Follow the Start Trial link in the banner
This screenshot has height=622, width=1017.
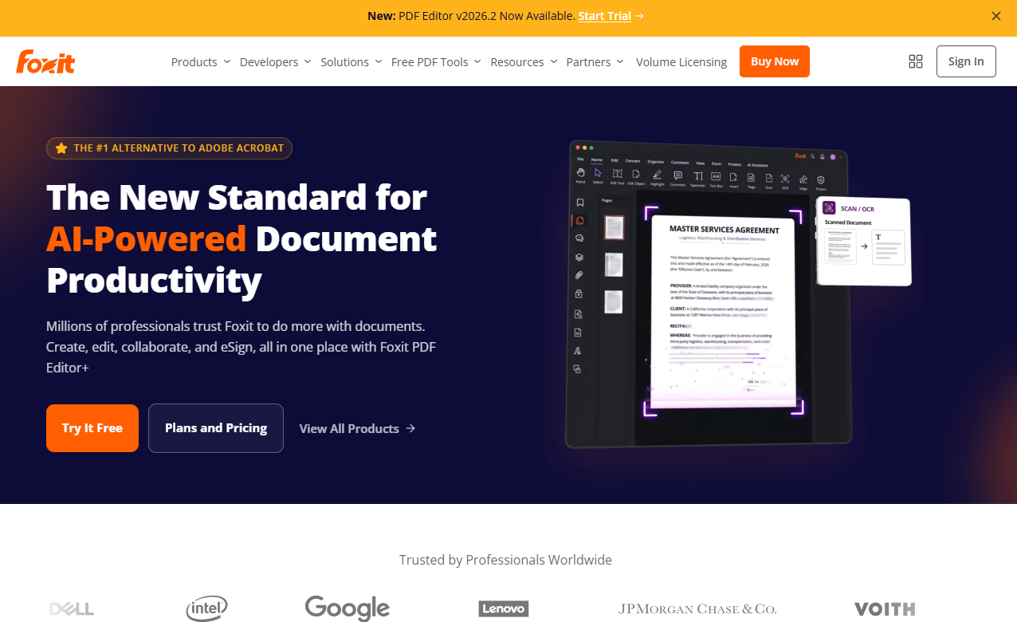point(611,16)
